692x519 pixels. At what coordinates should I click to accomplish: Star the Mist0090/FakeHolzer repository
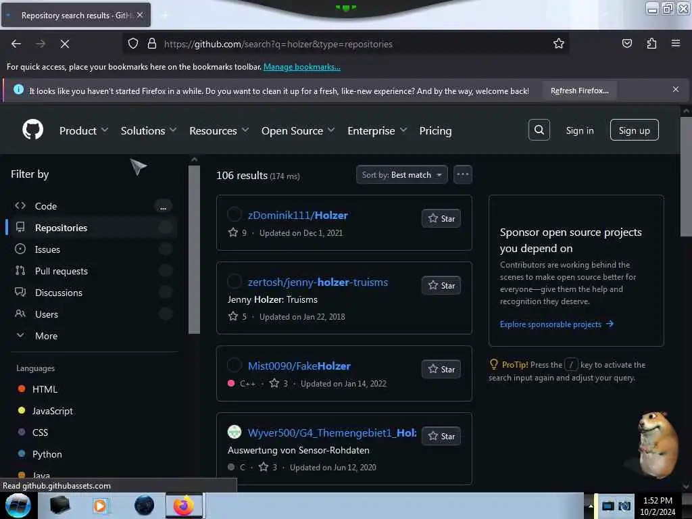[441, 370]
